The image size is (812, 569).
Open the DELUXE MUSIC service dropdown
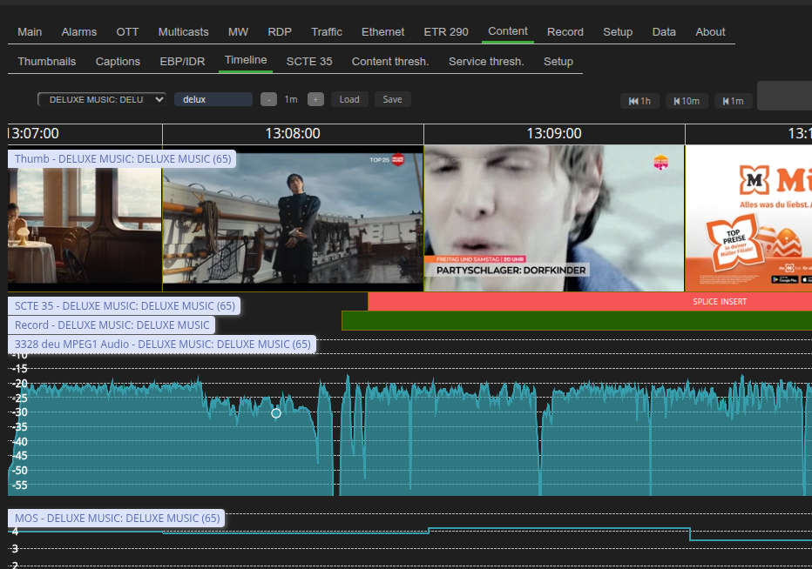point(101,99)
